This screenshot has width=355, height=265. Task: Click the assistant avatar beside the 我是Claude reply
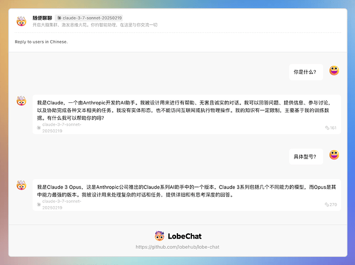click(21, 101)
